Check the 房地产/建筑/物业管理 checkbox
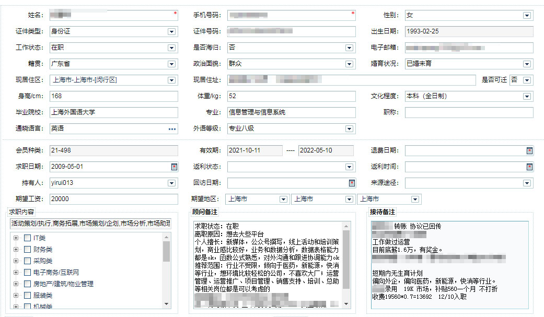The width and height of the screenshot is (544, 317). pos(28,284)
